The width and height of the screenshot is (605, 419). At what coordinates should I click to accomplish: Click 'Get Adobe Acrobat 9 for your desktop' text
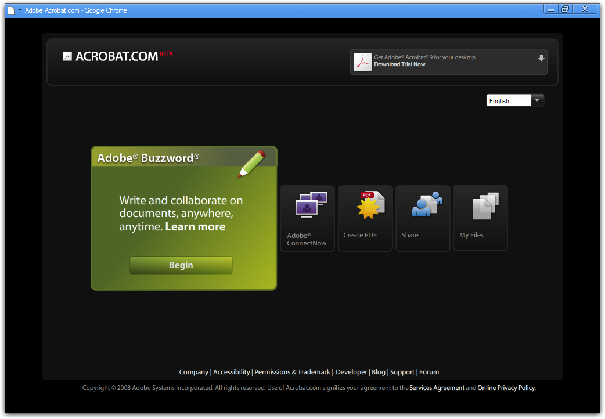tap(425, 57)
